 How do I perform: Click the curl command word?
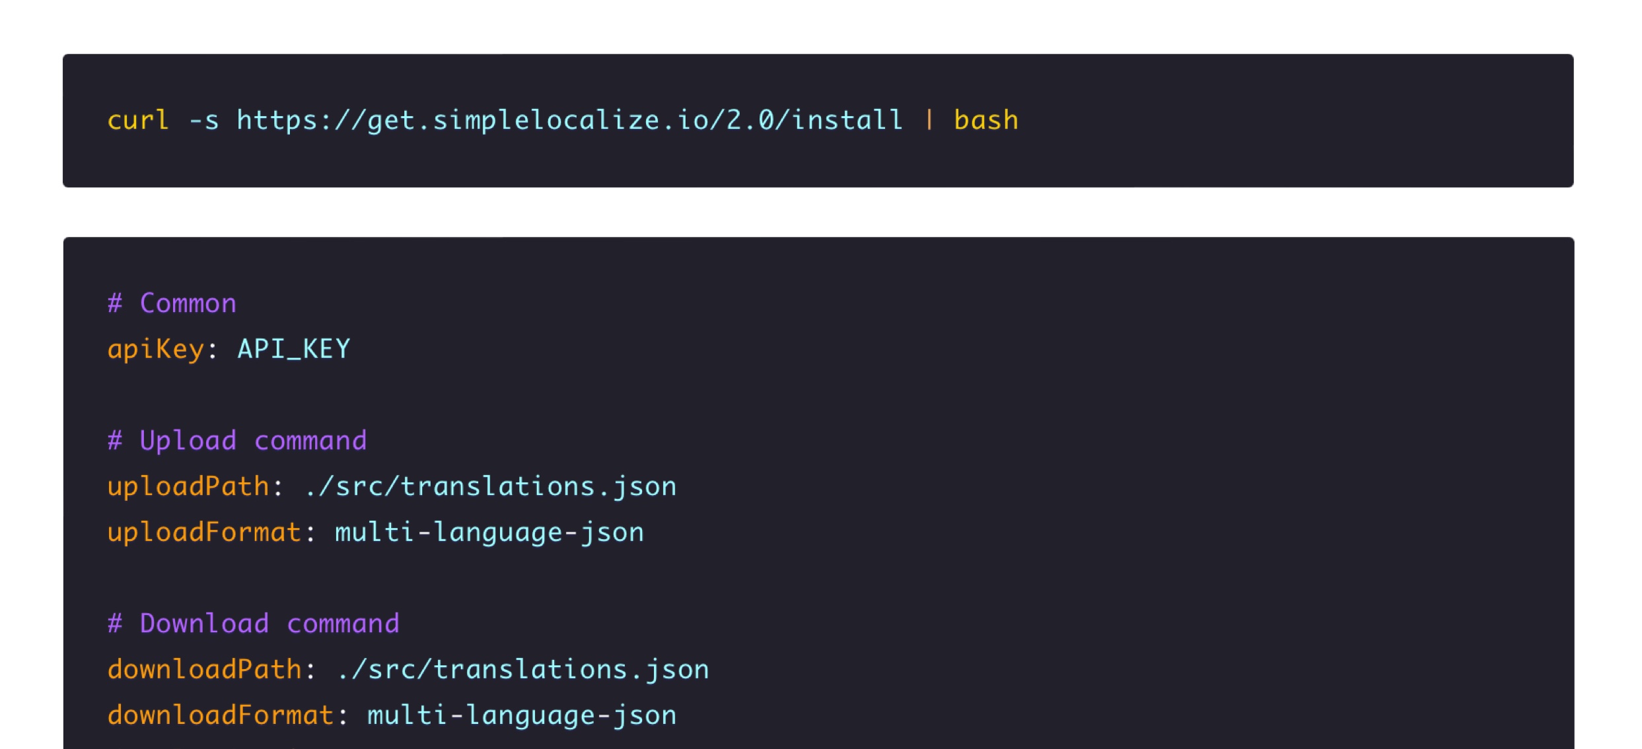138,120
